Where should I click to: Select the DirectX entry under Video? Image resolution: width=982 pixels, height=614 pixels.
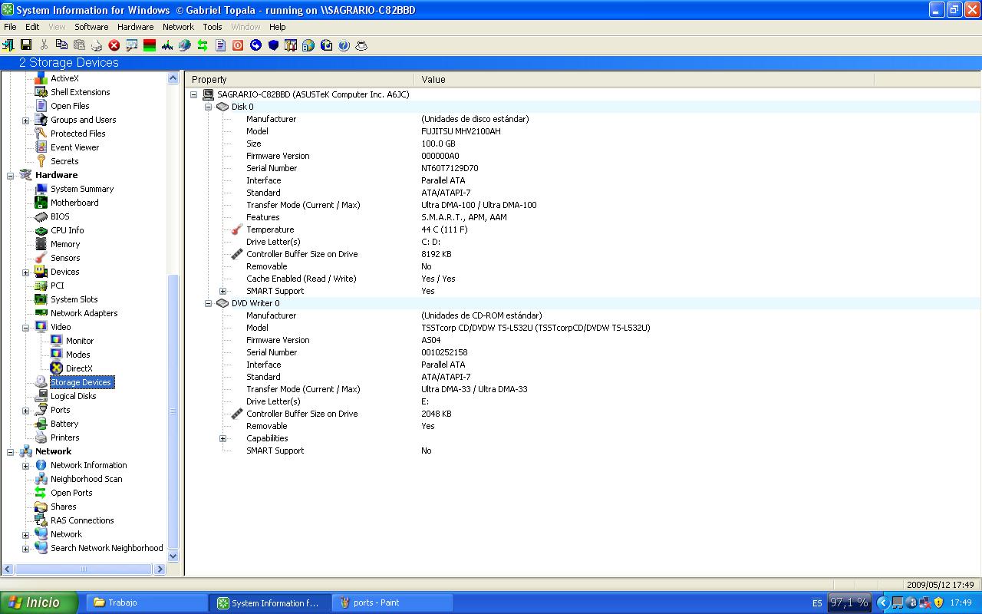(79, 368)
